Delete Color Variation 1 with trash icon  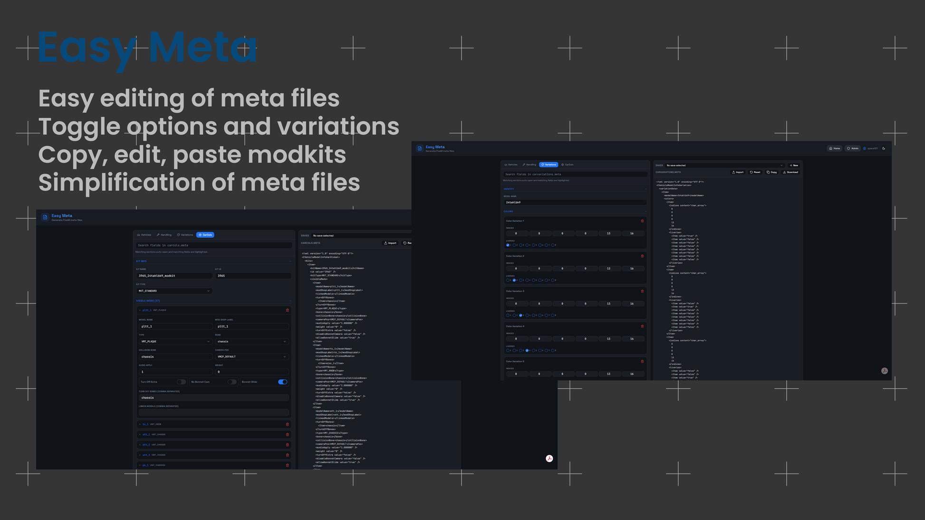click(x=642, y=221)
